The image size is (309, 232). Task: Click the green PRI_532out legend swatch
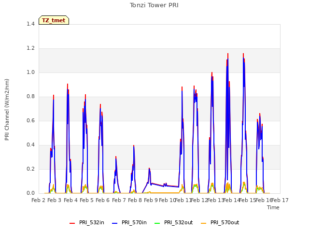click(x=157, y=223)
